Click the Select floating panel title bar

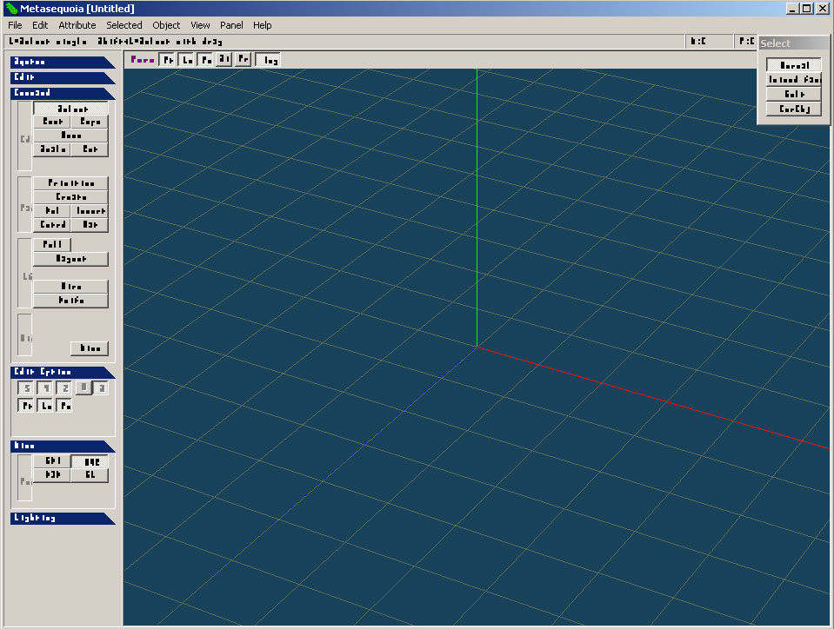[793, 43]
